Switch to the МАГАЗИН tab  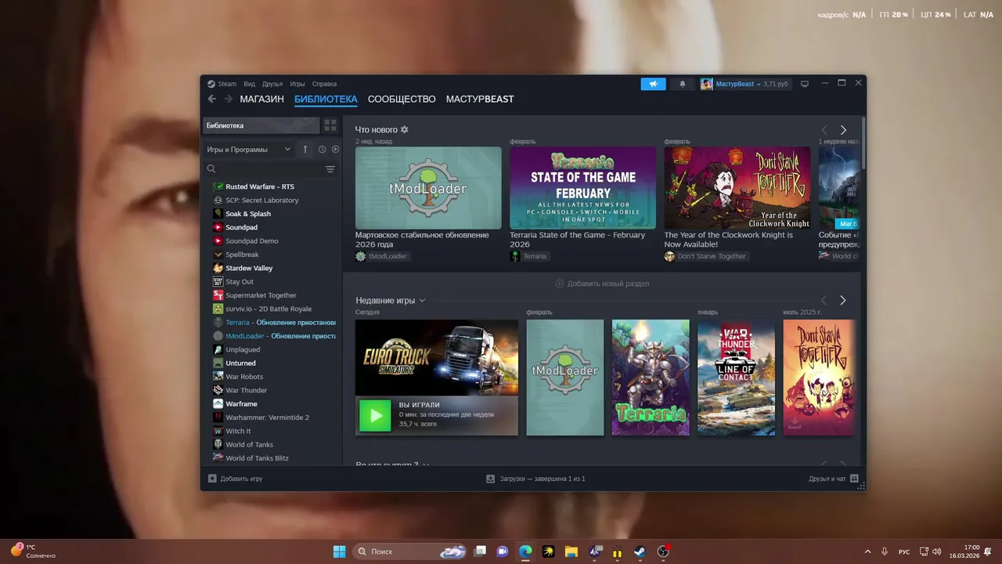click(261, 99)
